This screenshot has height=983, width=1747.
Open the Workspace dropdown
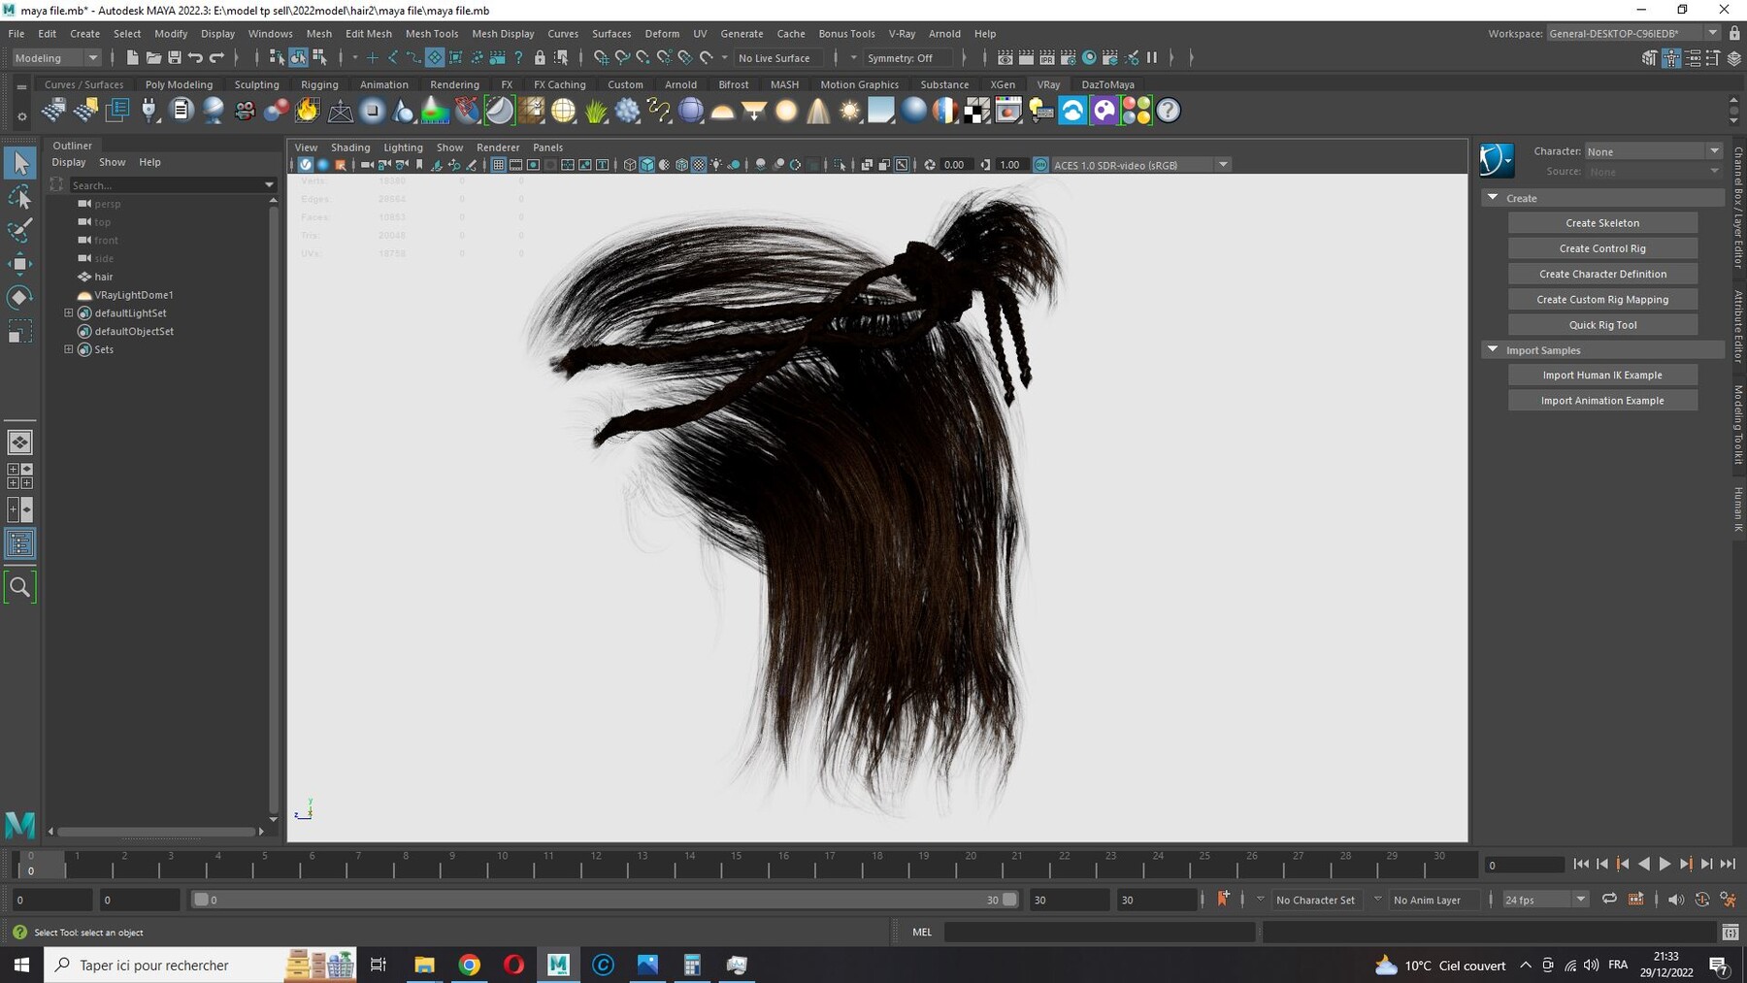1633,33
